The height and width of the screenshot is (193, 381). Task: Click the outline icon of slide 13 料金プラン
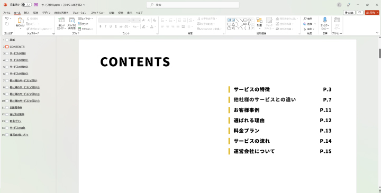coord(7,121)
